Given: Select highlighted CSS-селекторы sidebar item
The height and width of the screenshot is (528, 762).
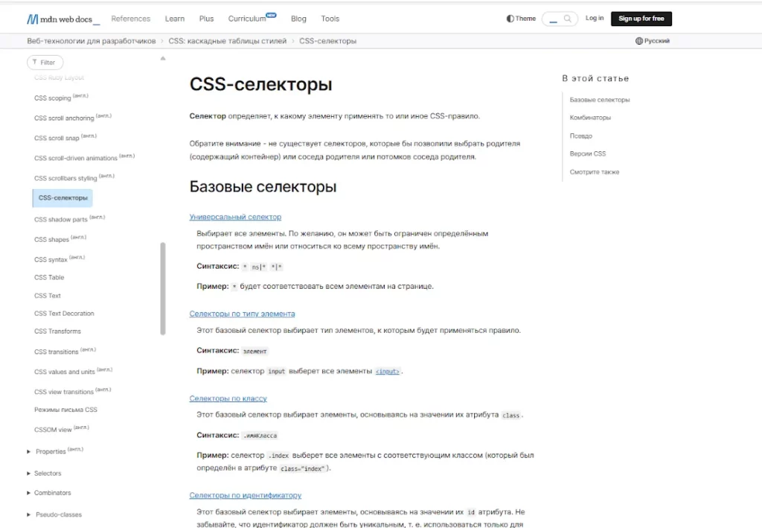Looking at the screenshot, I should click(63, 198).
